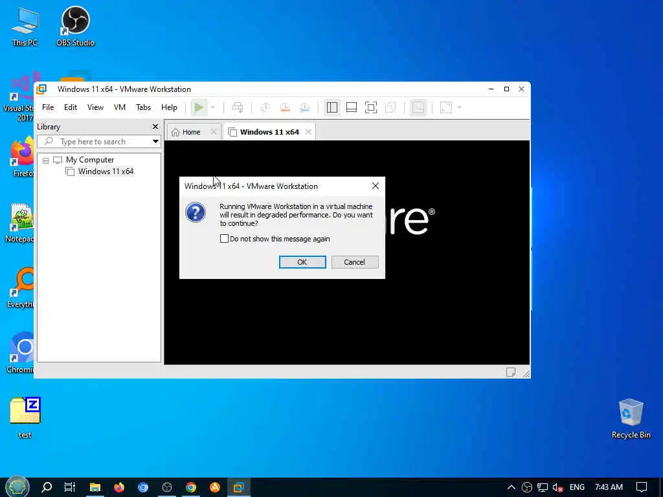Close the Home tab
Viewport: 663px width, 497px height.
point(214,132)
